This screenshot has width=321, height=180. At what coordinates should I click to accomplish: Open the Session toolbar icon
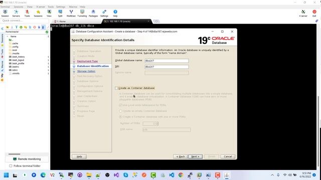click(x=5, y=13)
